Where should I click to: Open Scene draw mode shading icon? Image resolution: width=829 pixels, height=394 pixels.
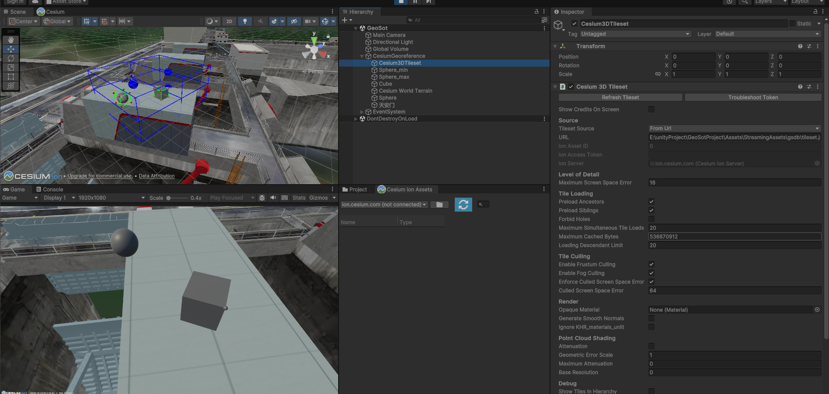210,21
